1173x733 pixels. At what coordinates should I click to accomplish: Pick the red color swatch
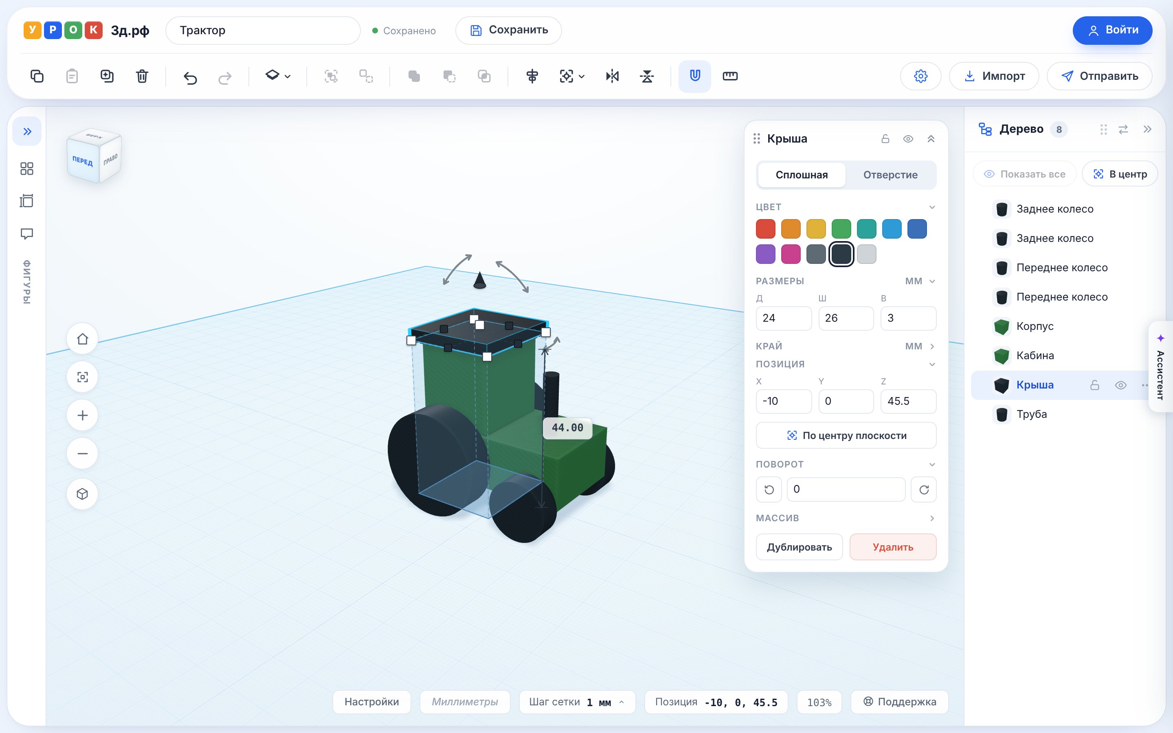click(x=765, y=229)
